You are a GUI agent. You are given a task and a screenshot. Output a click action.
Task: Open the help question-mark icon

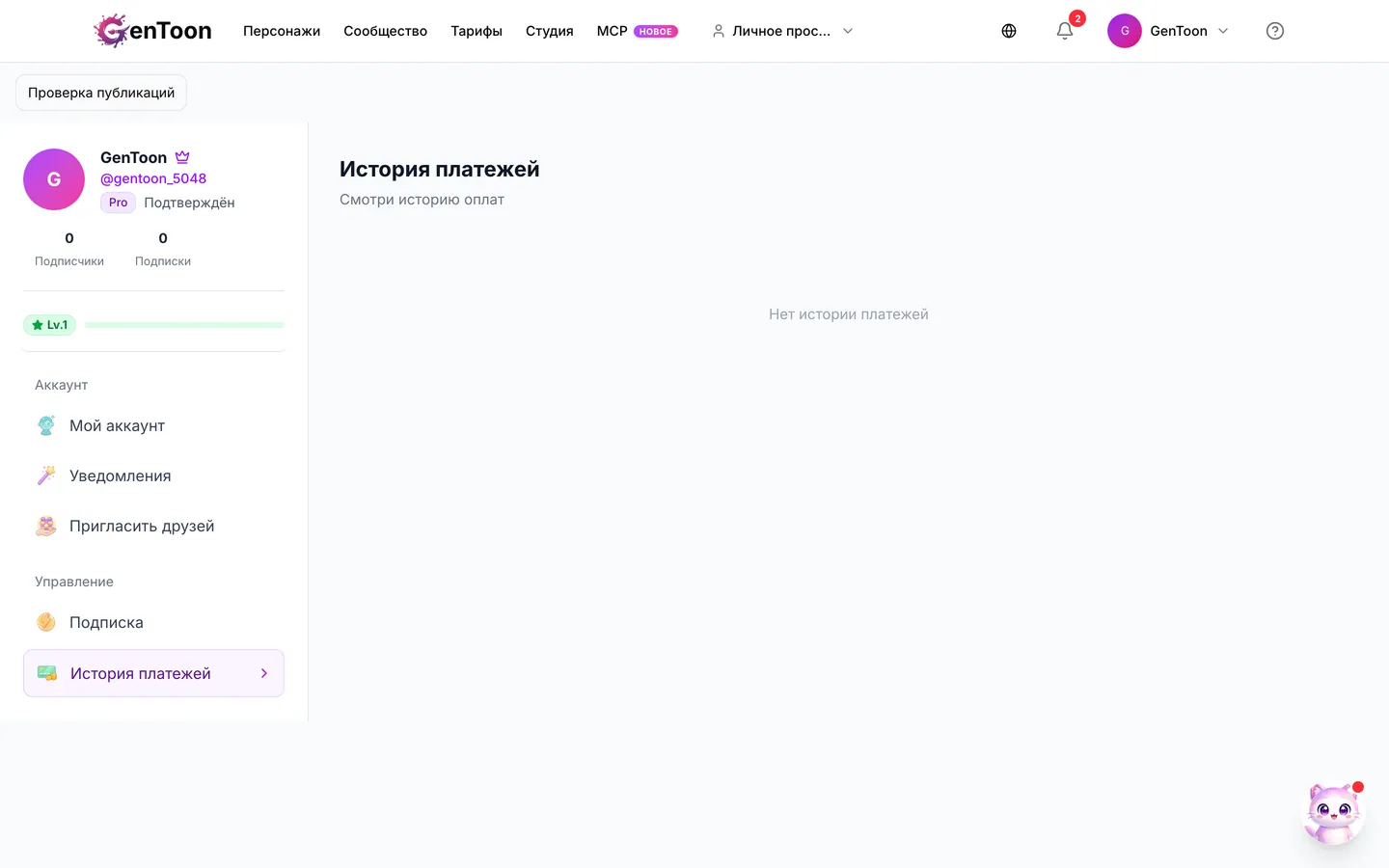coord(1275,31)
